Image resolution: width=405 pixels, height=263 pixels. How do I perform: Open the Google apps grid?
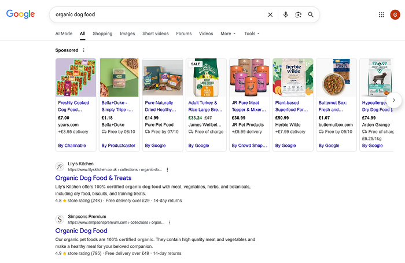point(381,14)
